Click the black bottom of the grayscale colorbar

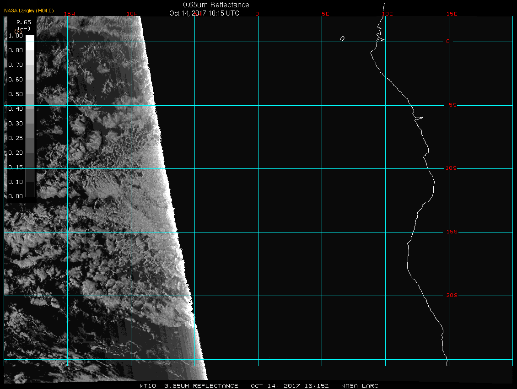tap(30, 190)
